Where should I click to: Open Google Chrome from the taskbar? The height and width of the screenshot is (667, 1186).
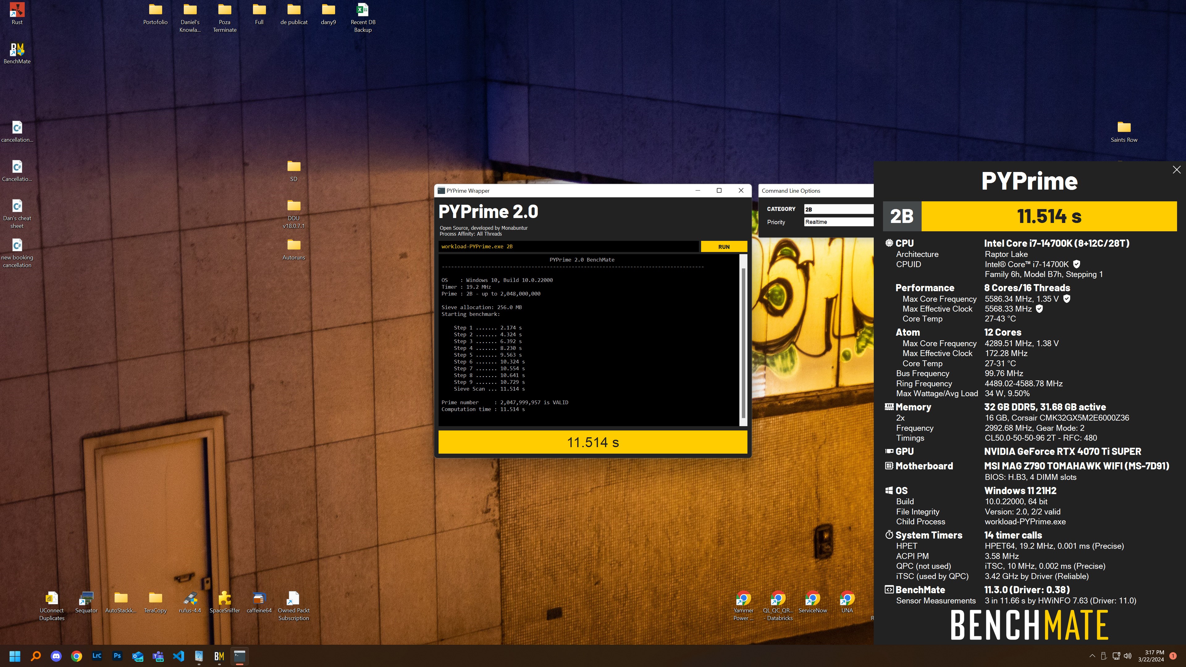(x=76, y=656)
